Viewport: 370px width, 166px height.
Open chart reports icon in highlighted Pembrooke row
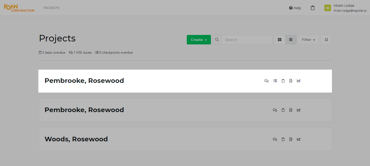point(299,81)
